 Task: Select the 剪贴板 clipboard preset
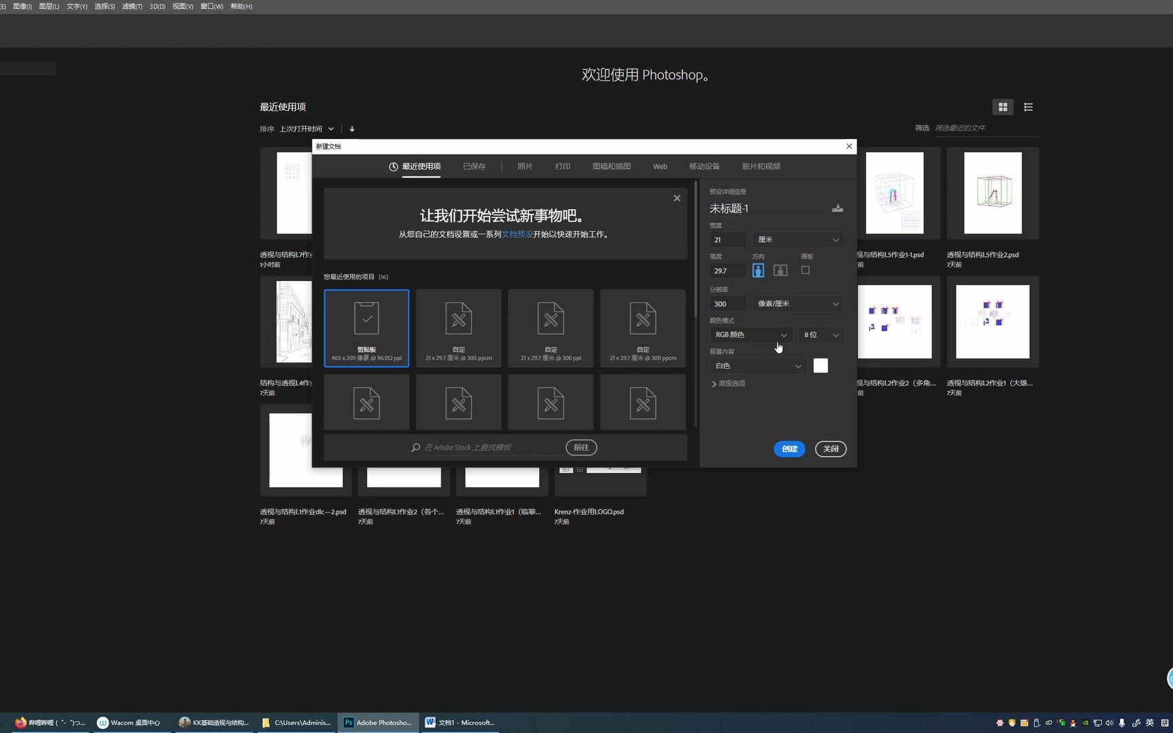[367, 328]
